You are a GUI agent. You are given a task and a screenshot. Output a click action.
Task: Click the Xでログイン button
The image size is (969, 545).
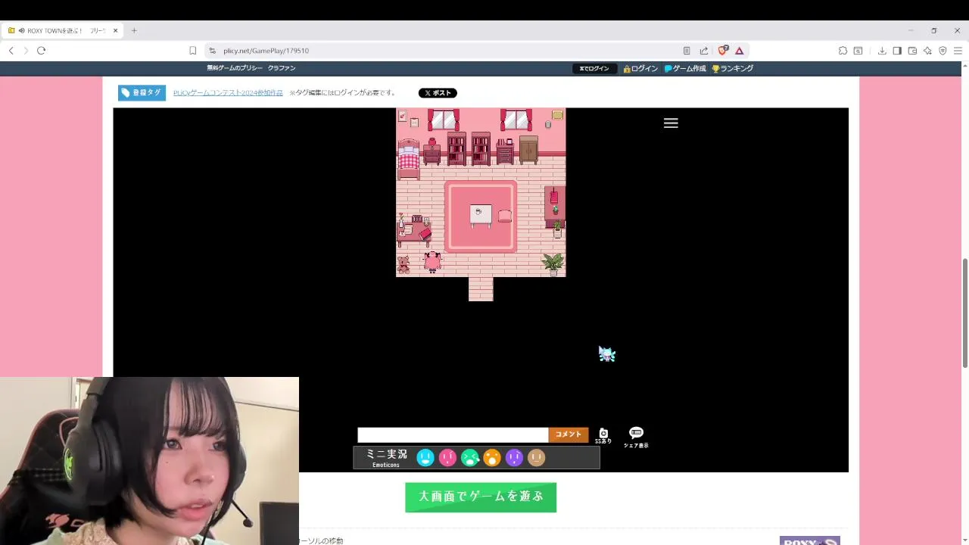[x=594, y=68]
